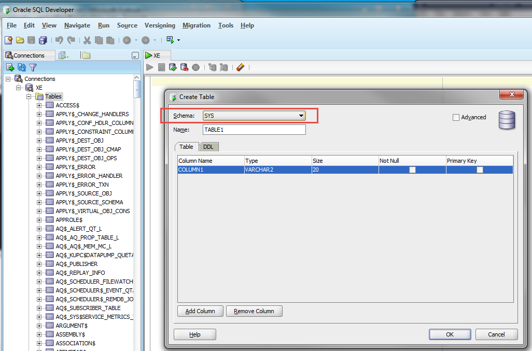The height and width of the screenshot is (351, 532).
Task: Switch to the DDL tab
Action: click(208, 147)
